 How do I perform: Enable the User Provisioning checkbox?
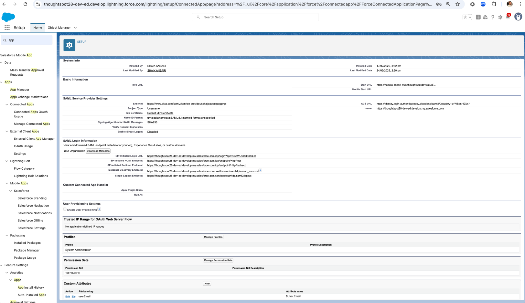point(65,209)
